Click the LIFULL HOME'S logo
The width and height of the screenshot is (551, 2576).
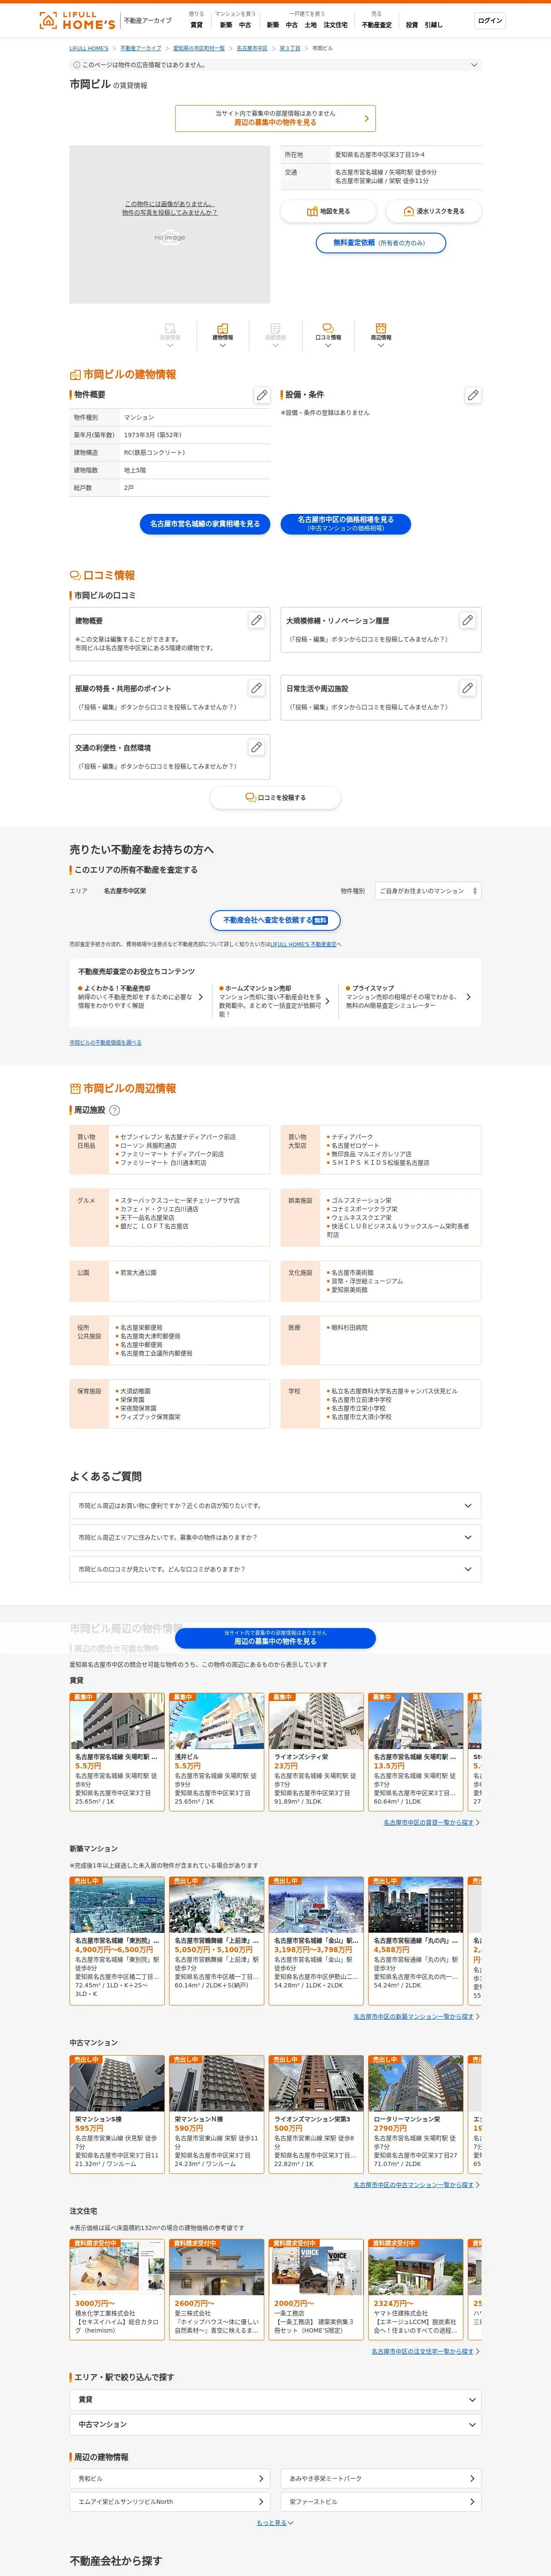[x=77, y=20]
